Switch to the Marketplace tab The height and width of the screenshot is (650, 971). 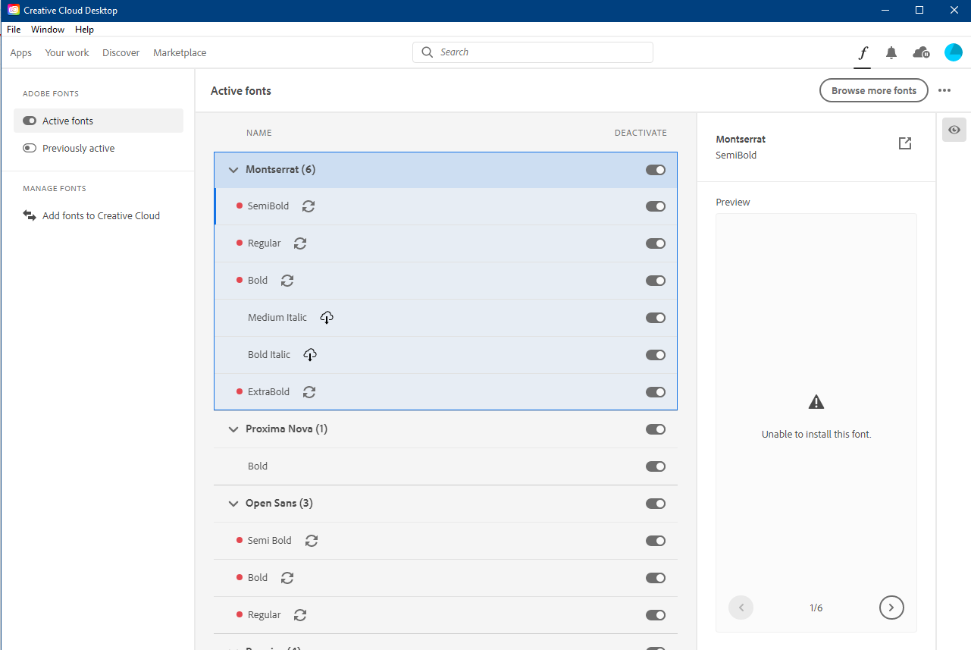point(180,52)
